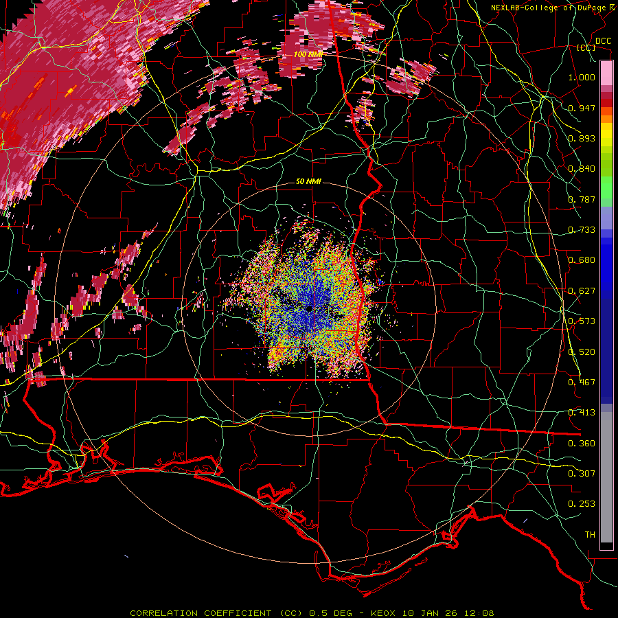Screen dimensions: 618x618
Task: Click the 50 NMI range ring label
Action: coord(308,181)
